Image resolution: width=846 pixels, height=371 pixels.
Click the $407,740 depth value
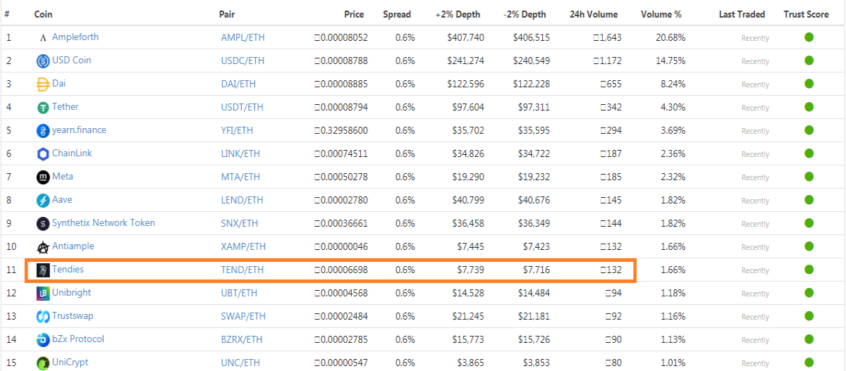[x=465, y=38]
